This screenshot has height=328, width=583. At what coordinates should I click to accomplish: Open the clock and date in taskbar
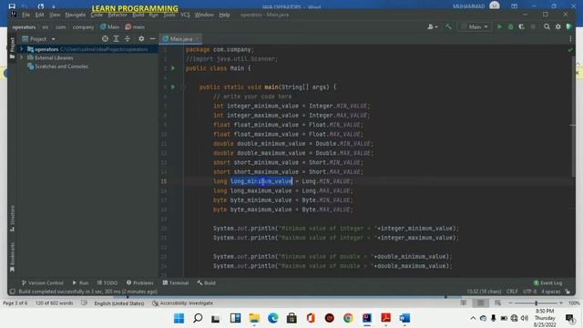pos(545,318)
